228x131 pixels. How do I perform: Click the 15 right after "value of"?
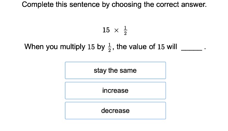click(161, 47)
